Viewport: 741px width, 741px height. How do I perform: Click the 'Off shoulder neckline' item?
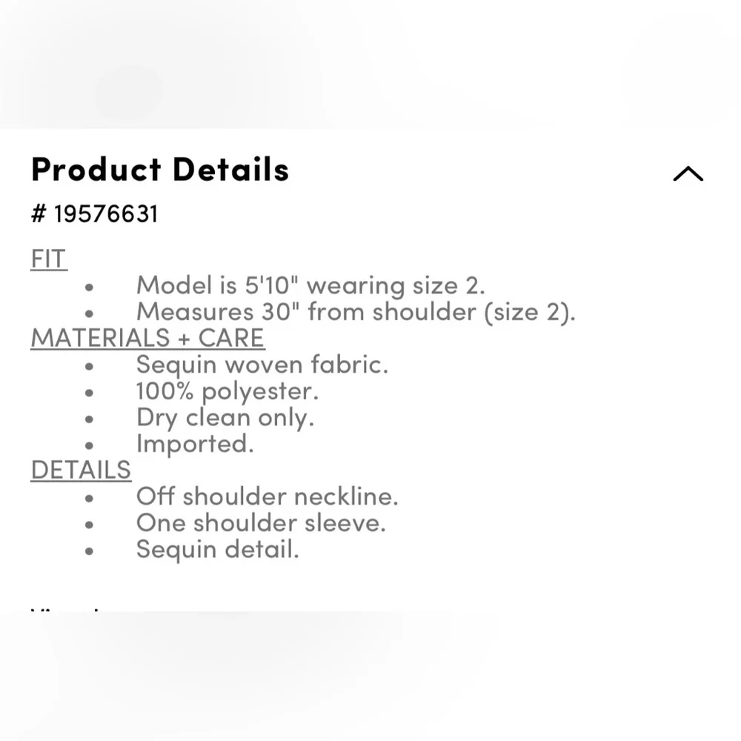pyautogui.click(x=267, y=496)
